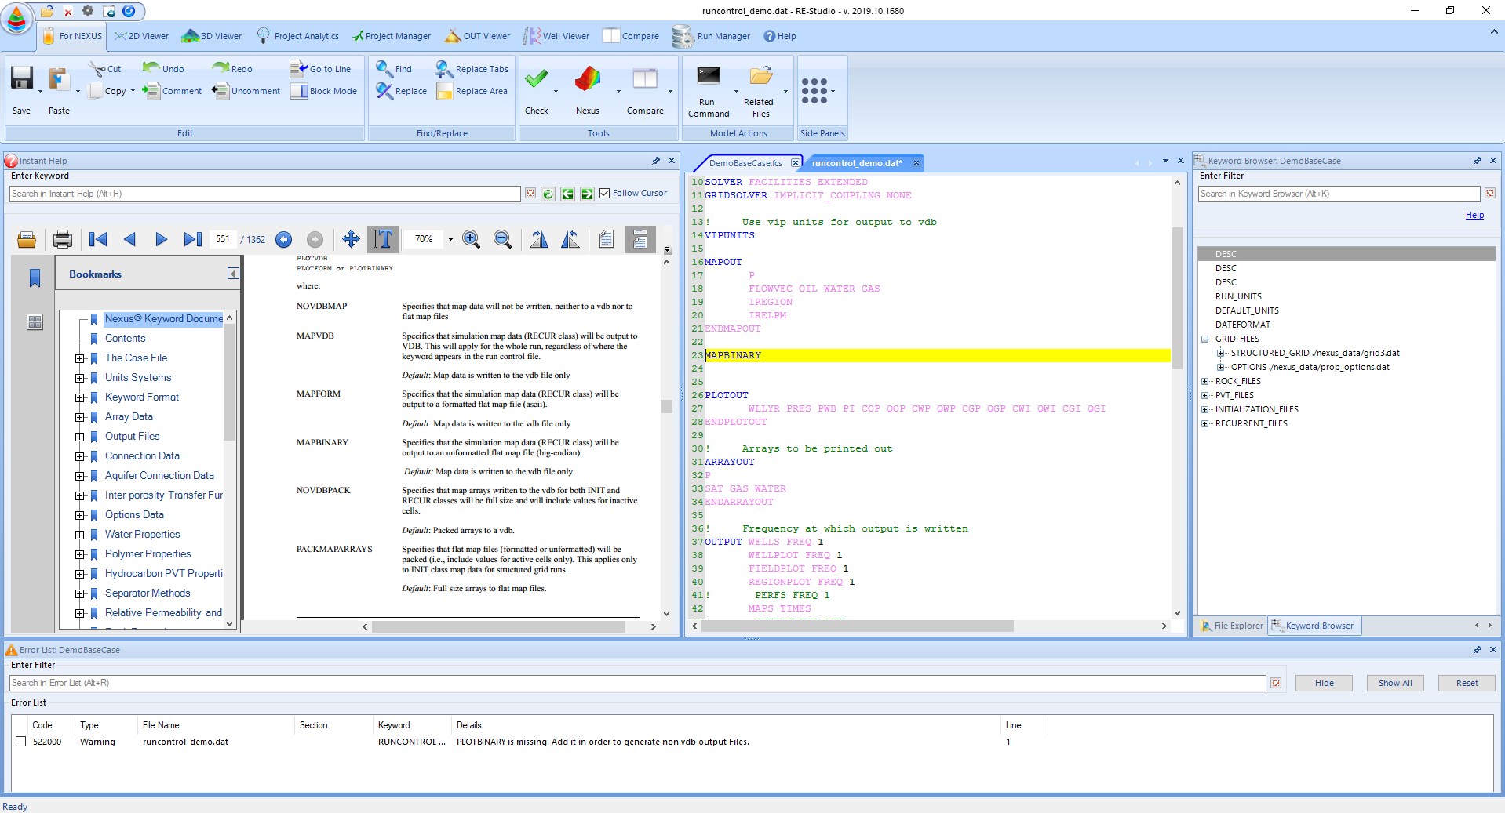This screenshot has height=813, width=1505.
Task: Toggle the Bookmarks sidebar panel icon
Action: pyautogui.click(x=35, y=278)
